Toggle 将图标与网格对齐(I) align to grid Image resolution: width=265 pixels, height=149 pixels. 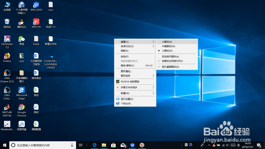pos(176,61)
